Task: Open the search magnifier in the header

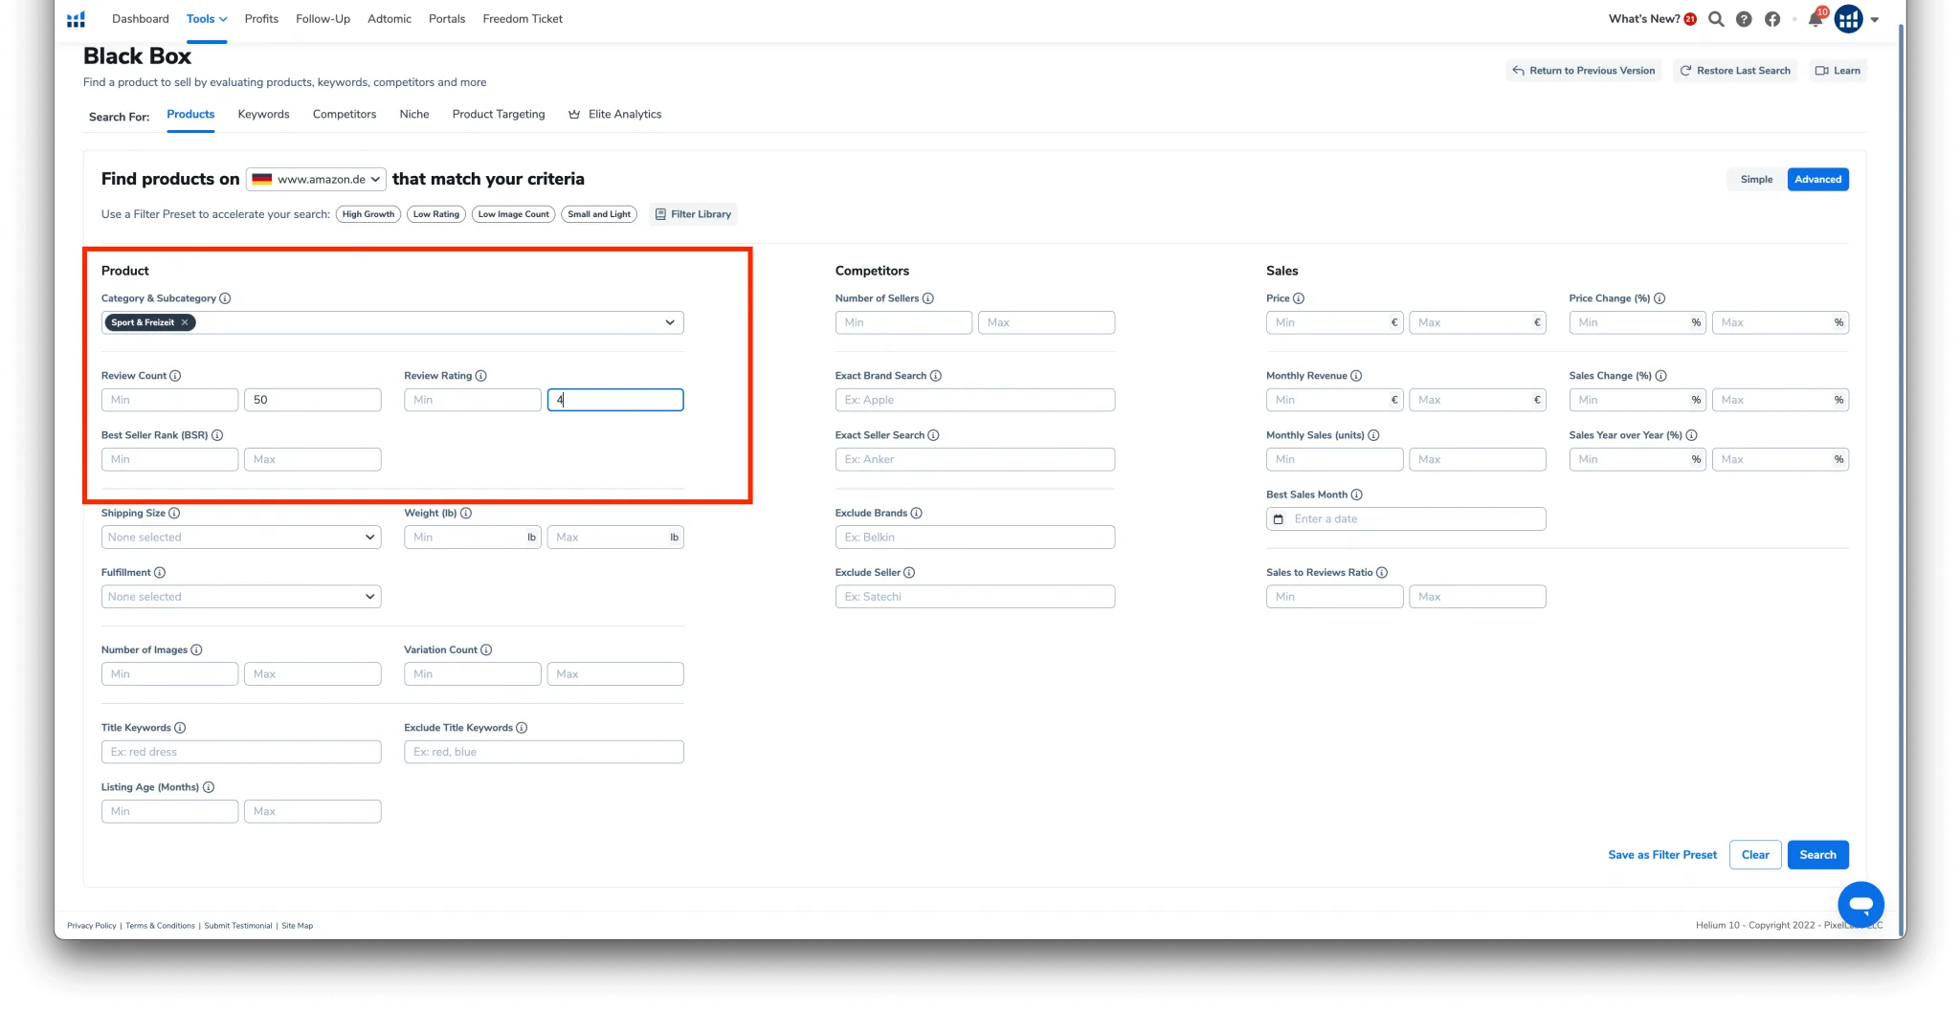Action: pyautogui.click(x=1716, y=19)
